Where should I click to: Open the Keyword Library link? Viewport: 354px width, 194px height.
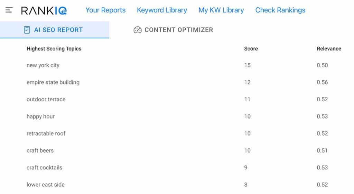tap(162, 10)
